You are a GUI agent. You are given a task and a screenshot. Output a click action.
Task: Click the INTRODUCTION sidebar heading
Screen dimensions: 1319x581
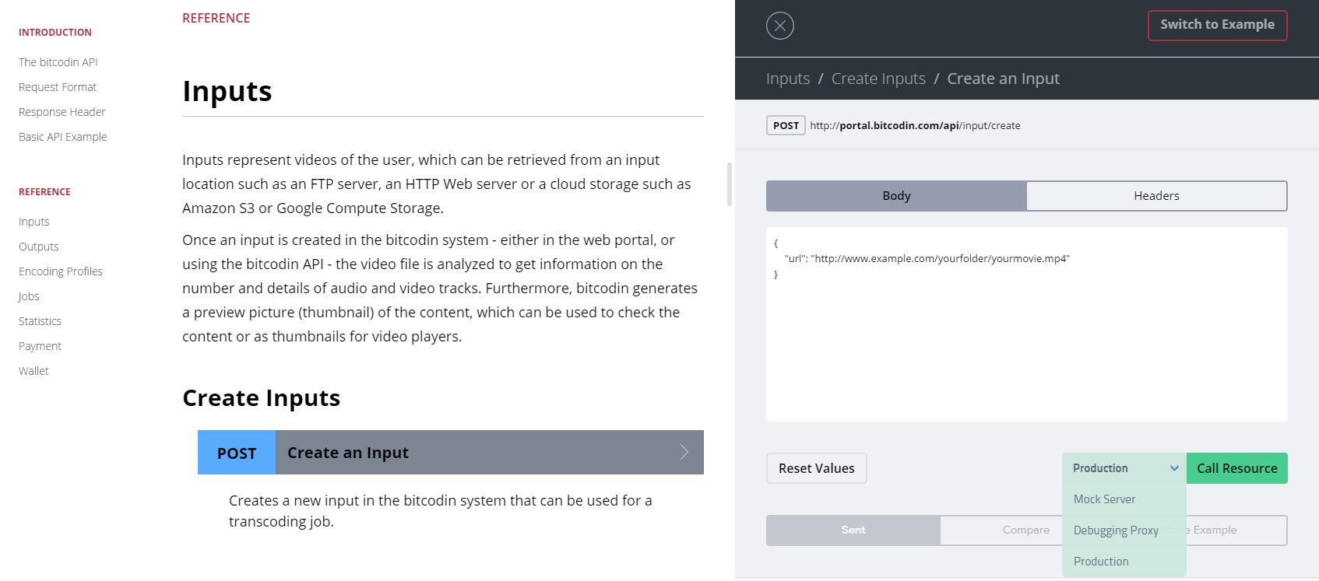pyautogui.click(x=55, y=33)
